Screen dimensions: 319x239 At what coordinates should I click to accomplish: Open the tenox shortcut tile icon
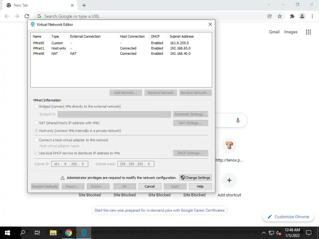pyautogui.click(x=229, y=145)
